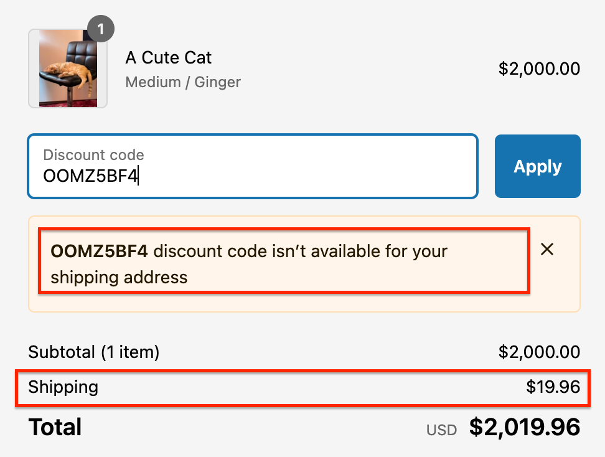Image resolution: width=605 pixels, height=457 pixels.
Task: Click the total amount $2,019.96
Action: point(524,427)
